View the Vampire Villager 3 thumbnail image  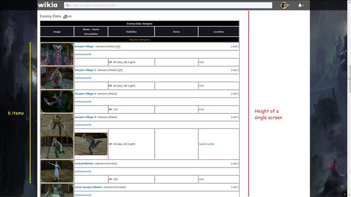(57, 101)
